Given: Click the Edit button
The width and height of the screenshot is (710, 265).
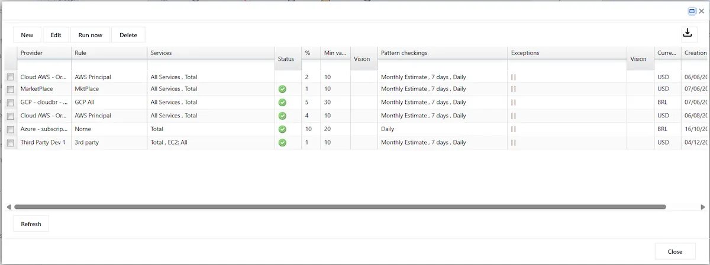Looking at the screenshot, I should coord(56,35).
